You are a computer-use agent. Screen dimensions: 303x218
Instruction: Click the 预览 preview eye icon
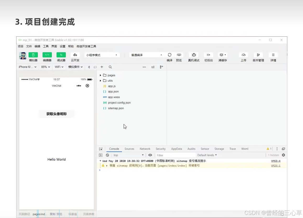point(179,55)
